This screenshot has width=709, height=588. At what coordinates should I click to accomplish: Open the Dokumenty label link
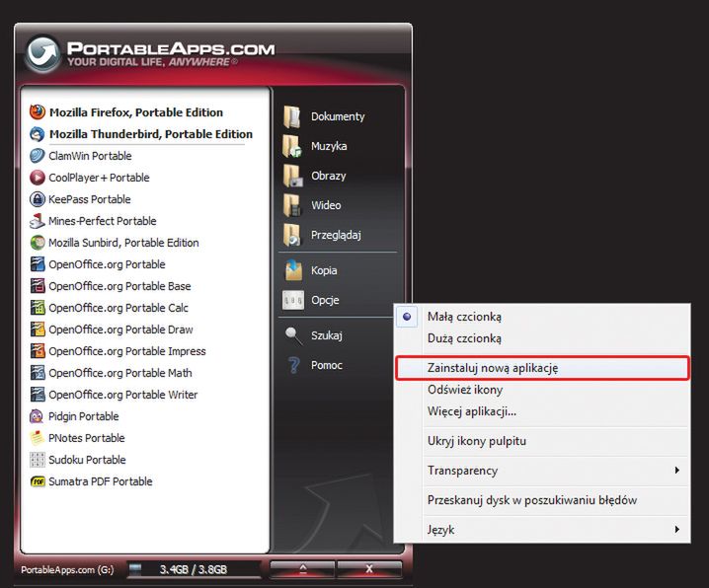click(338, 116)
